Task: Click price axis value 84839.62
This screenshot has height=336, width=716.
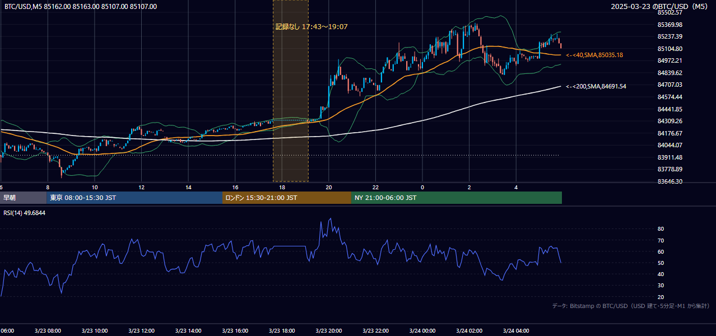Action: pos(669,73)
